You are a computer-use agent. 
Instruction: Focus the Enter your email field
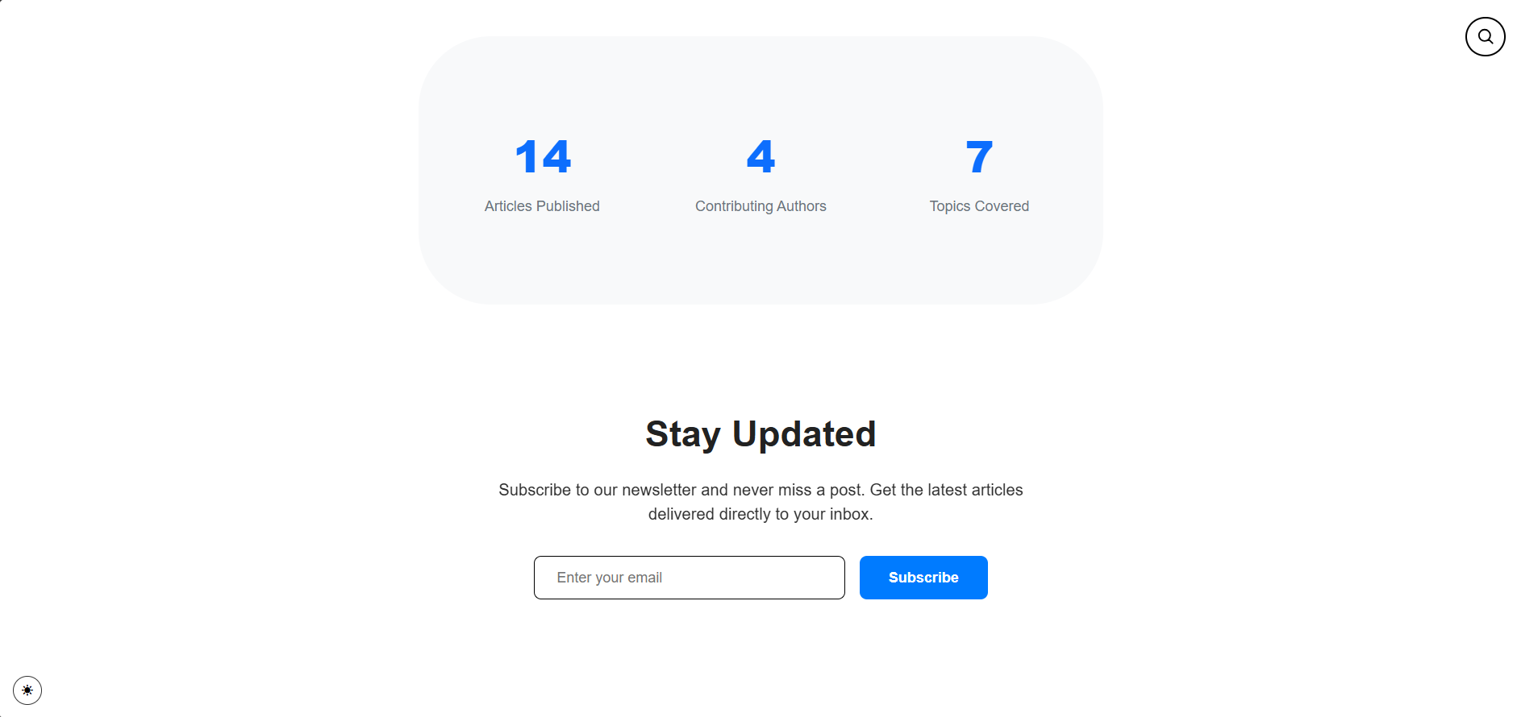(x=690, y=578)
